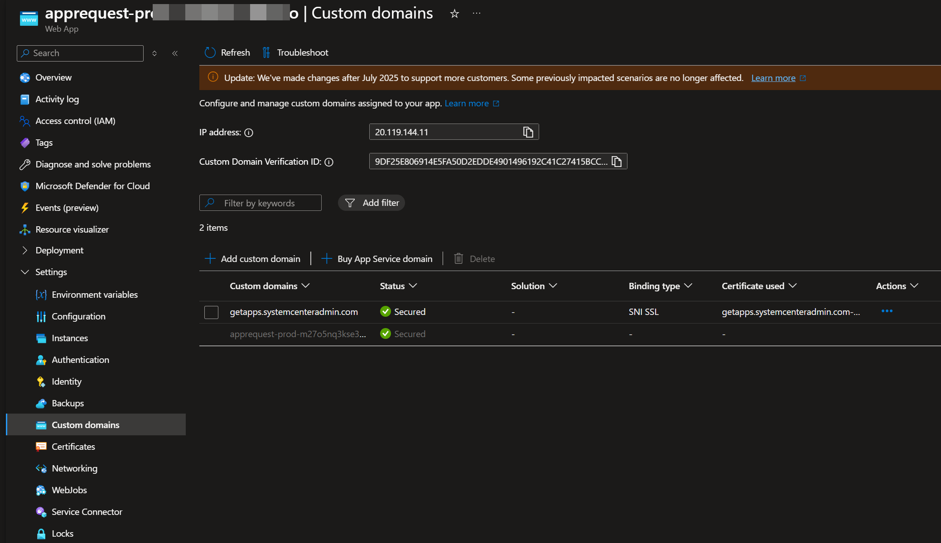Sort by the Certificate used column
This screenshot has height=543, width=941.
[759, 286]
